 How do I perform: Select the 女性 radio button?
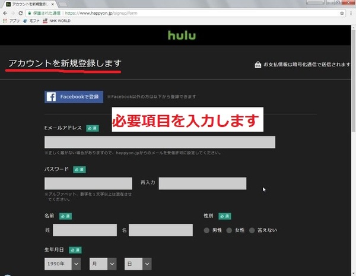(229, 230)
